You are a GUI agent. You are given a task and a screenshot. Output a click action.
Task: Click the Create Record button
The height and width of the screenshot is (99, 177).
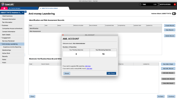click(x=170, y=26)
